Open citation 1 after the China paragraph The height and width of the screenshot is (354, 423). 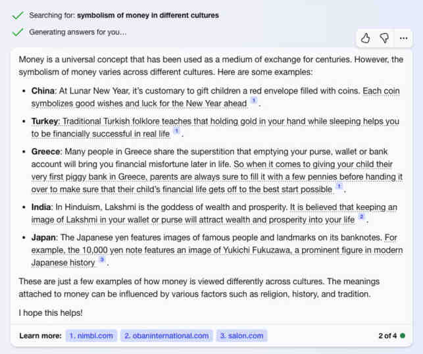pyautogui.click(x=253, y=101)
